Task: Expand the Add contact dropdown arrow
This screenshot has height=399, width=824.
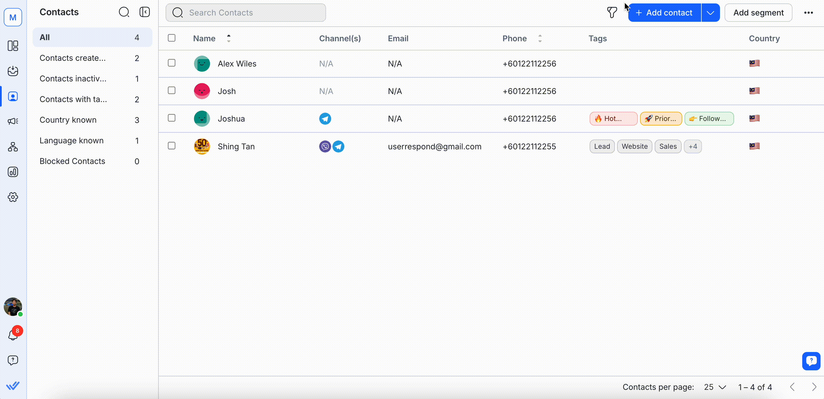Action: pyautogui.click(x=710, y=13)
